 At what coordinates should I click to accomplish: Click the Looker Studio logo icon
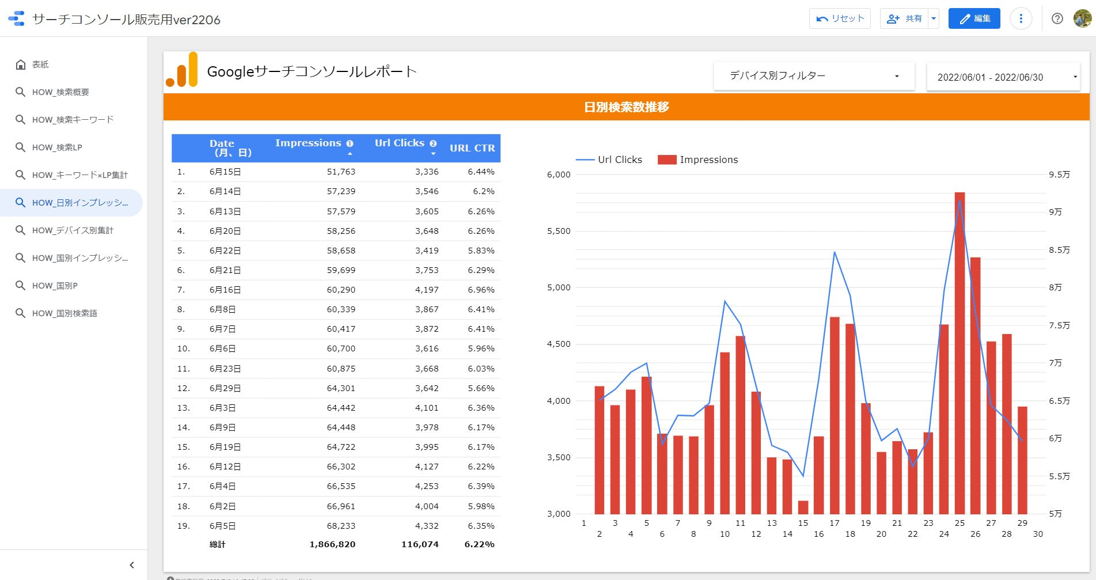(16, 18)
